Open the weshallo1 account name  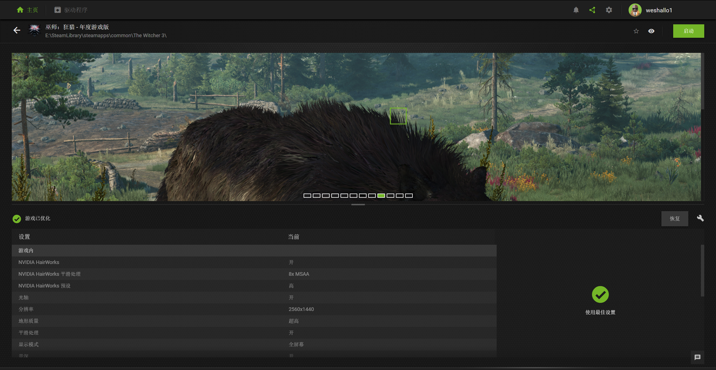pyautogui.click(x=659, y=10)
